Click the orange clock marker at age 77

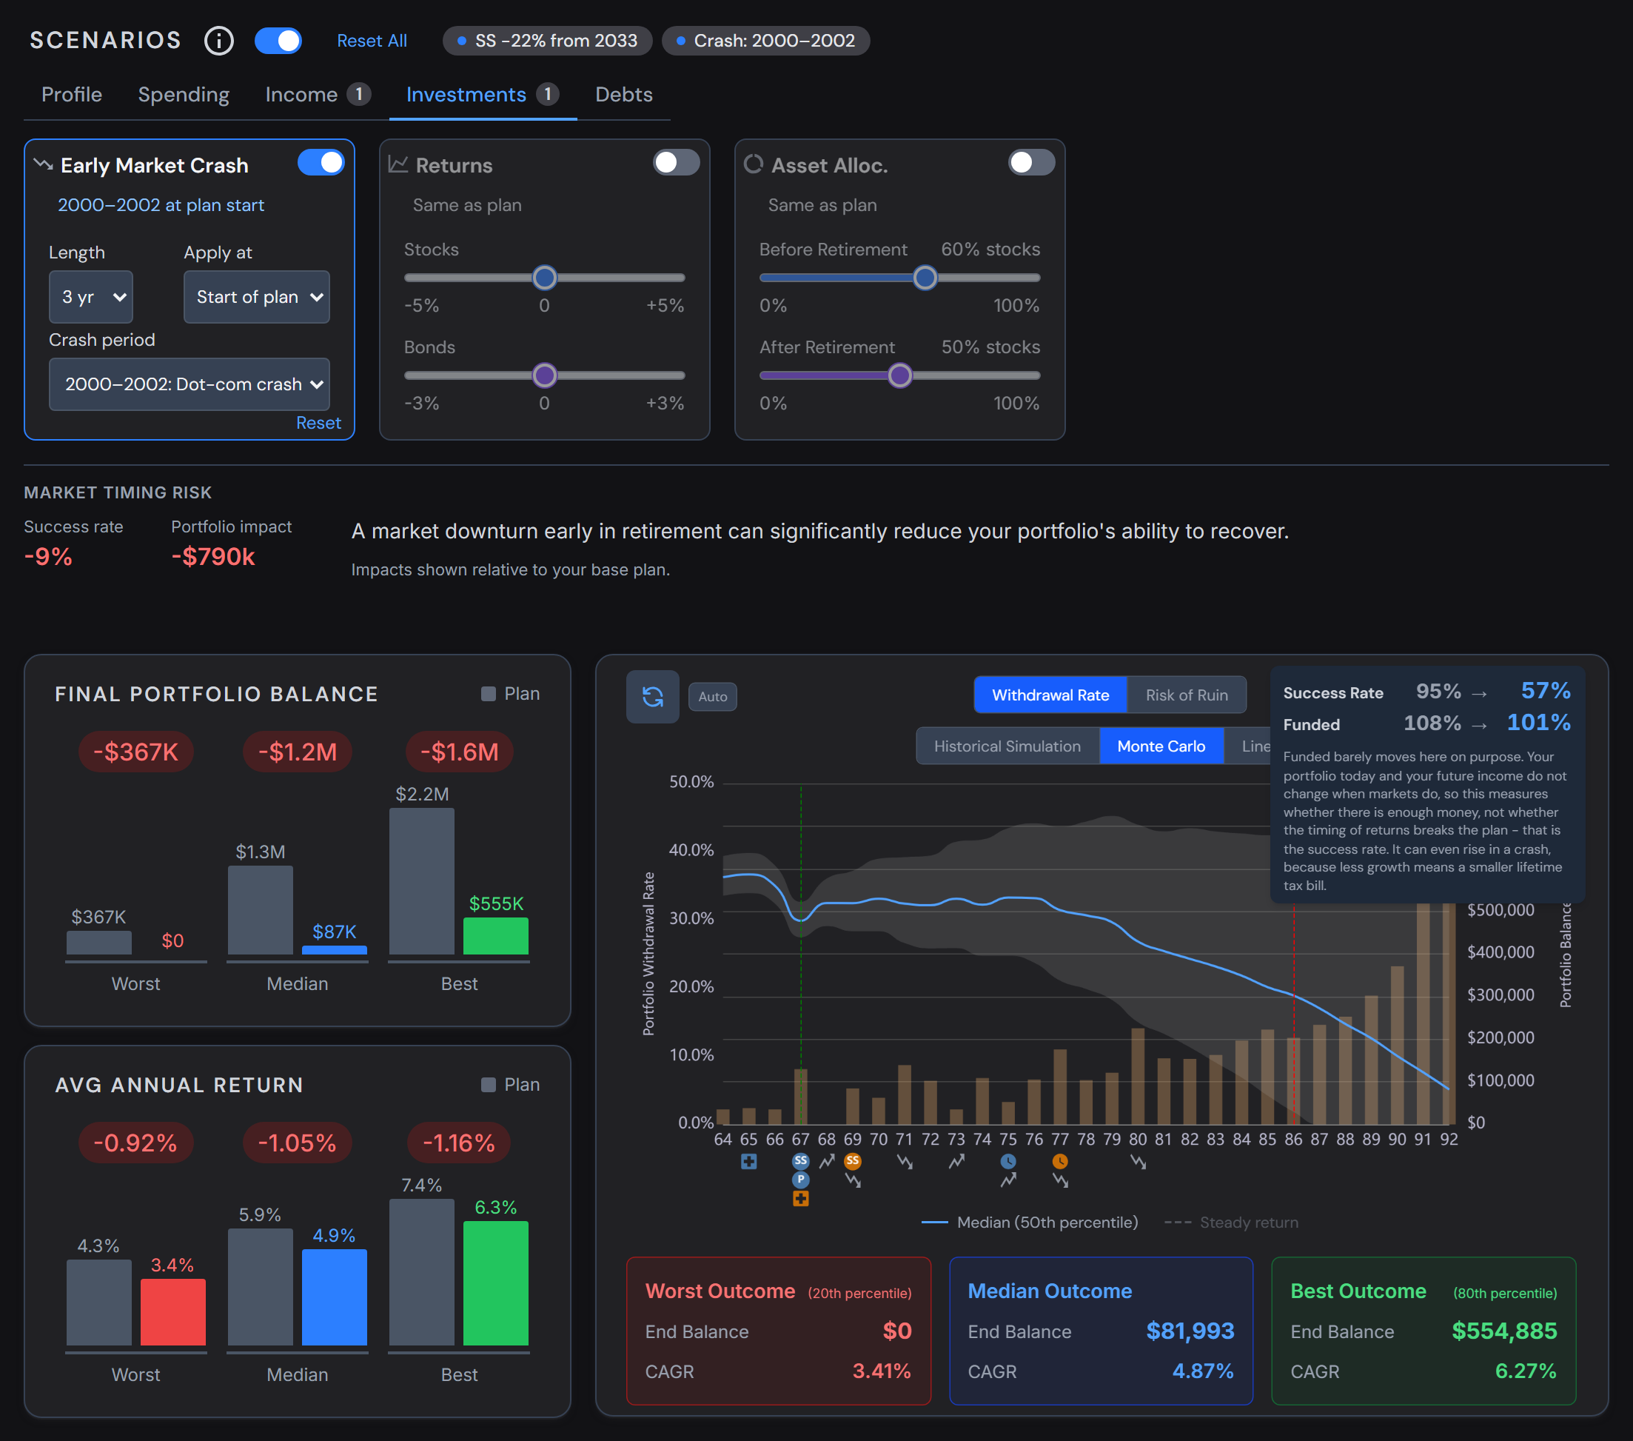(1060, 1160)
